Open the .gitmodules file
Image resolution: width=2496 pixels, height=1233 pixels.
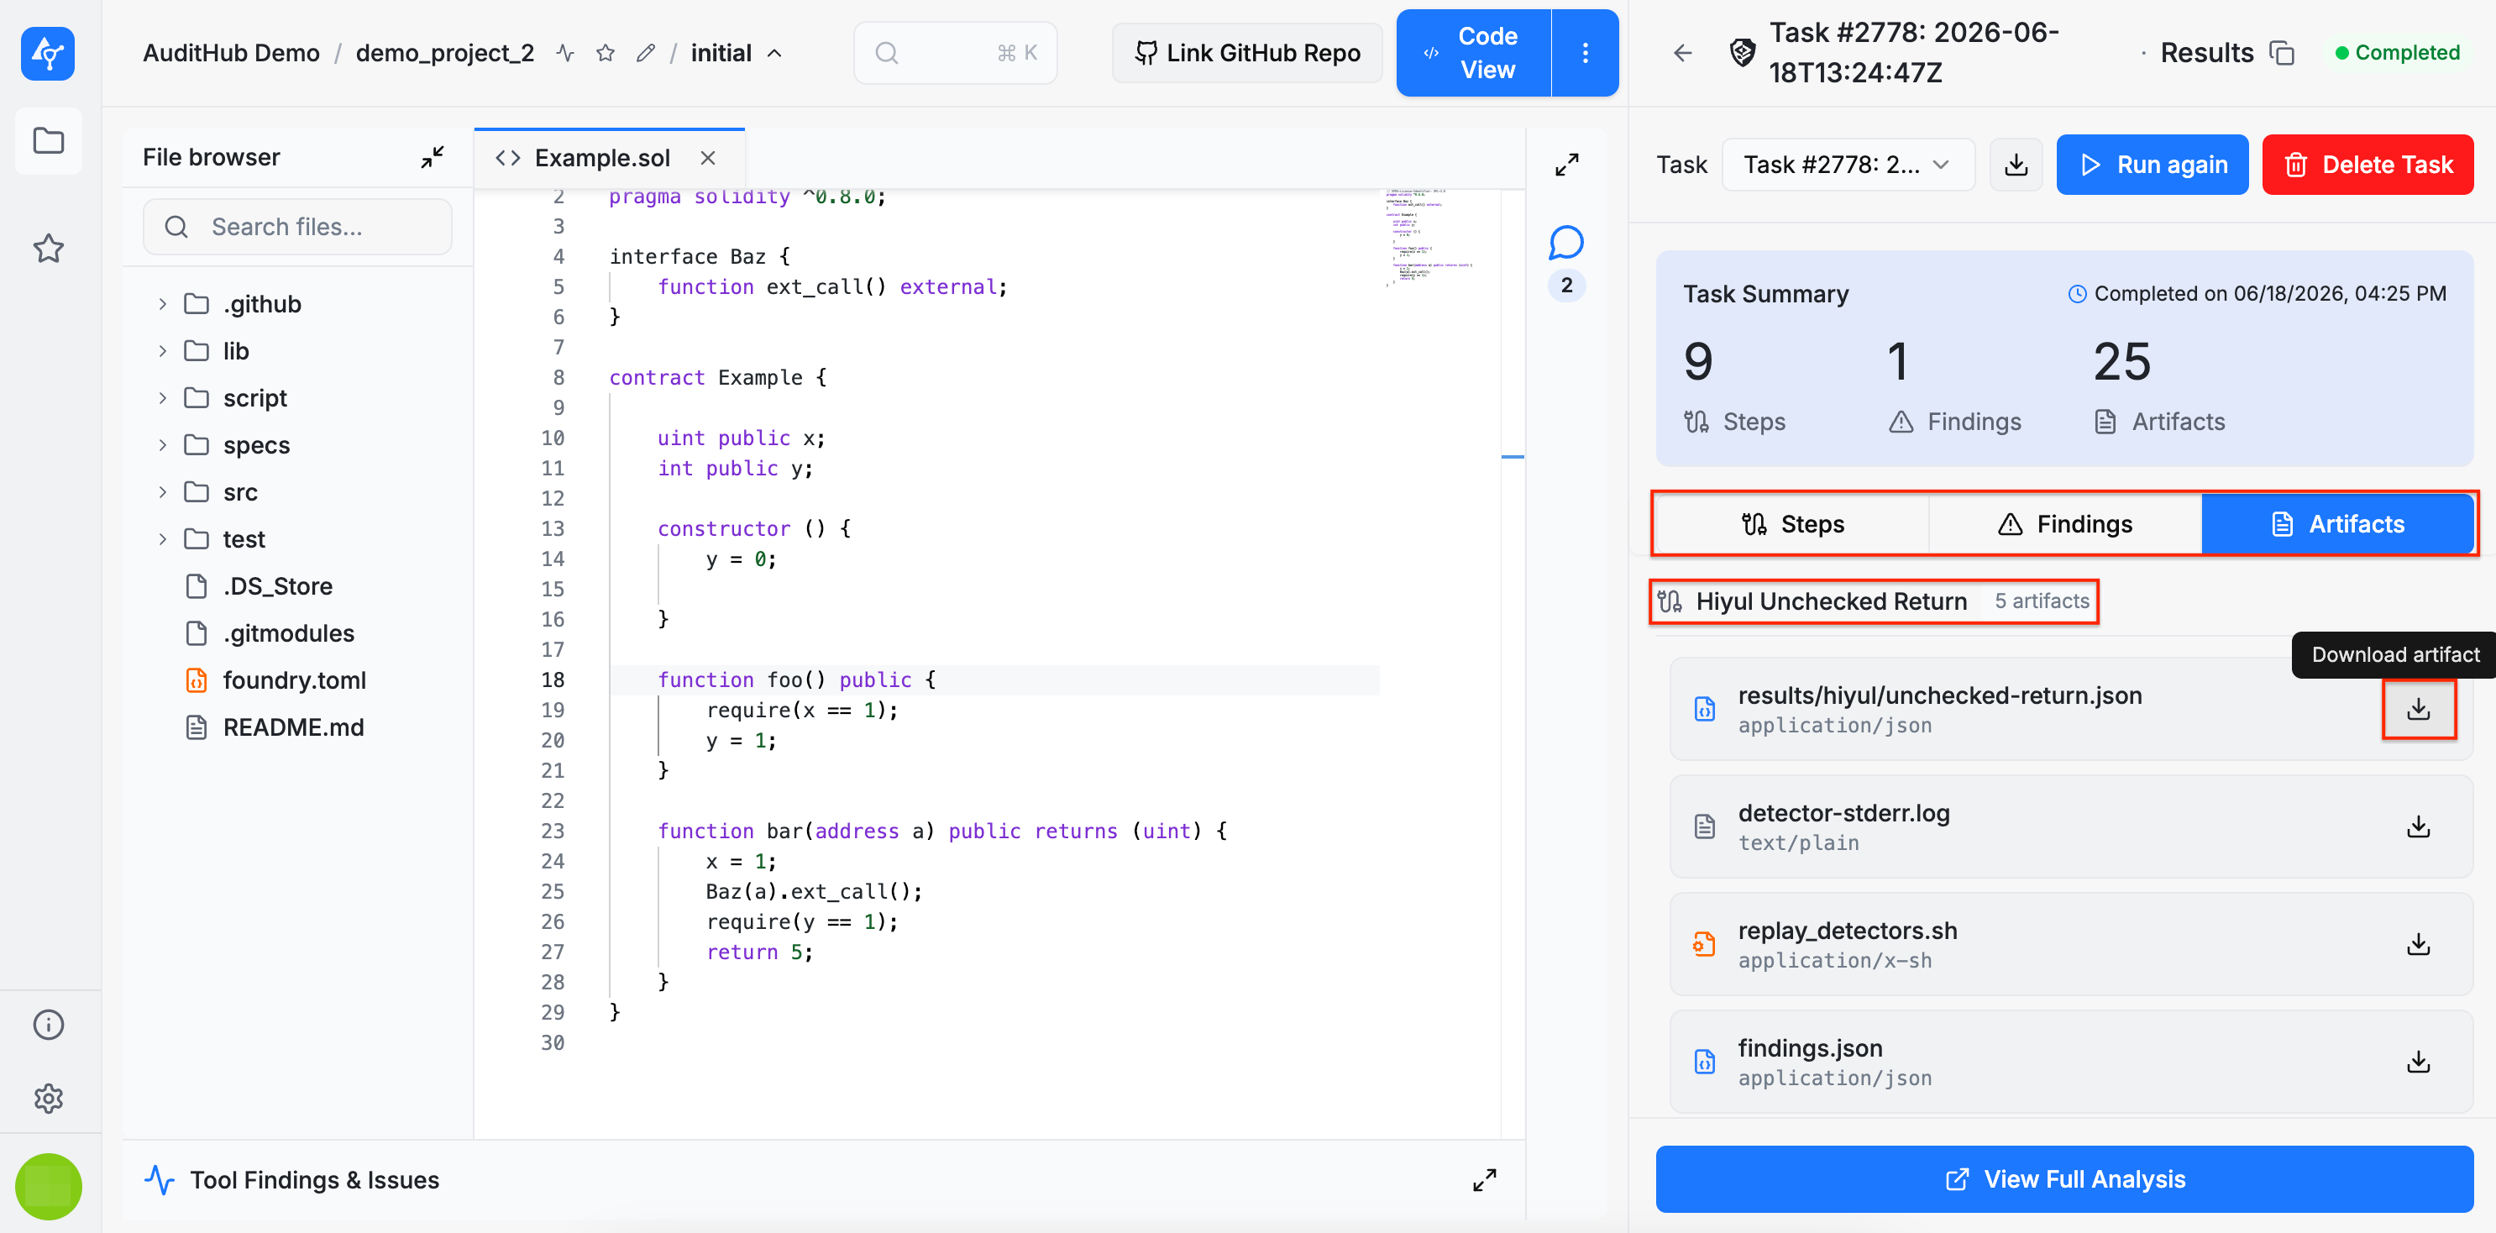click(x=270, y=633)
